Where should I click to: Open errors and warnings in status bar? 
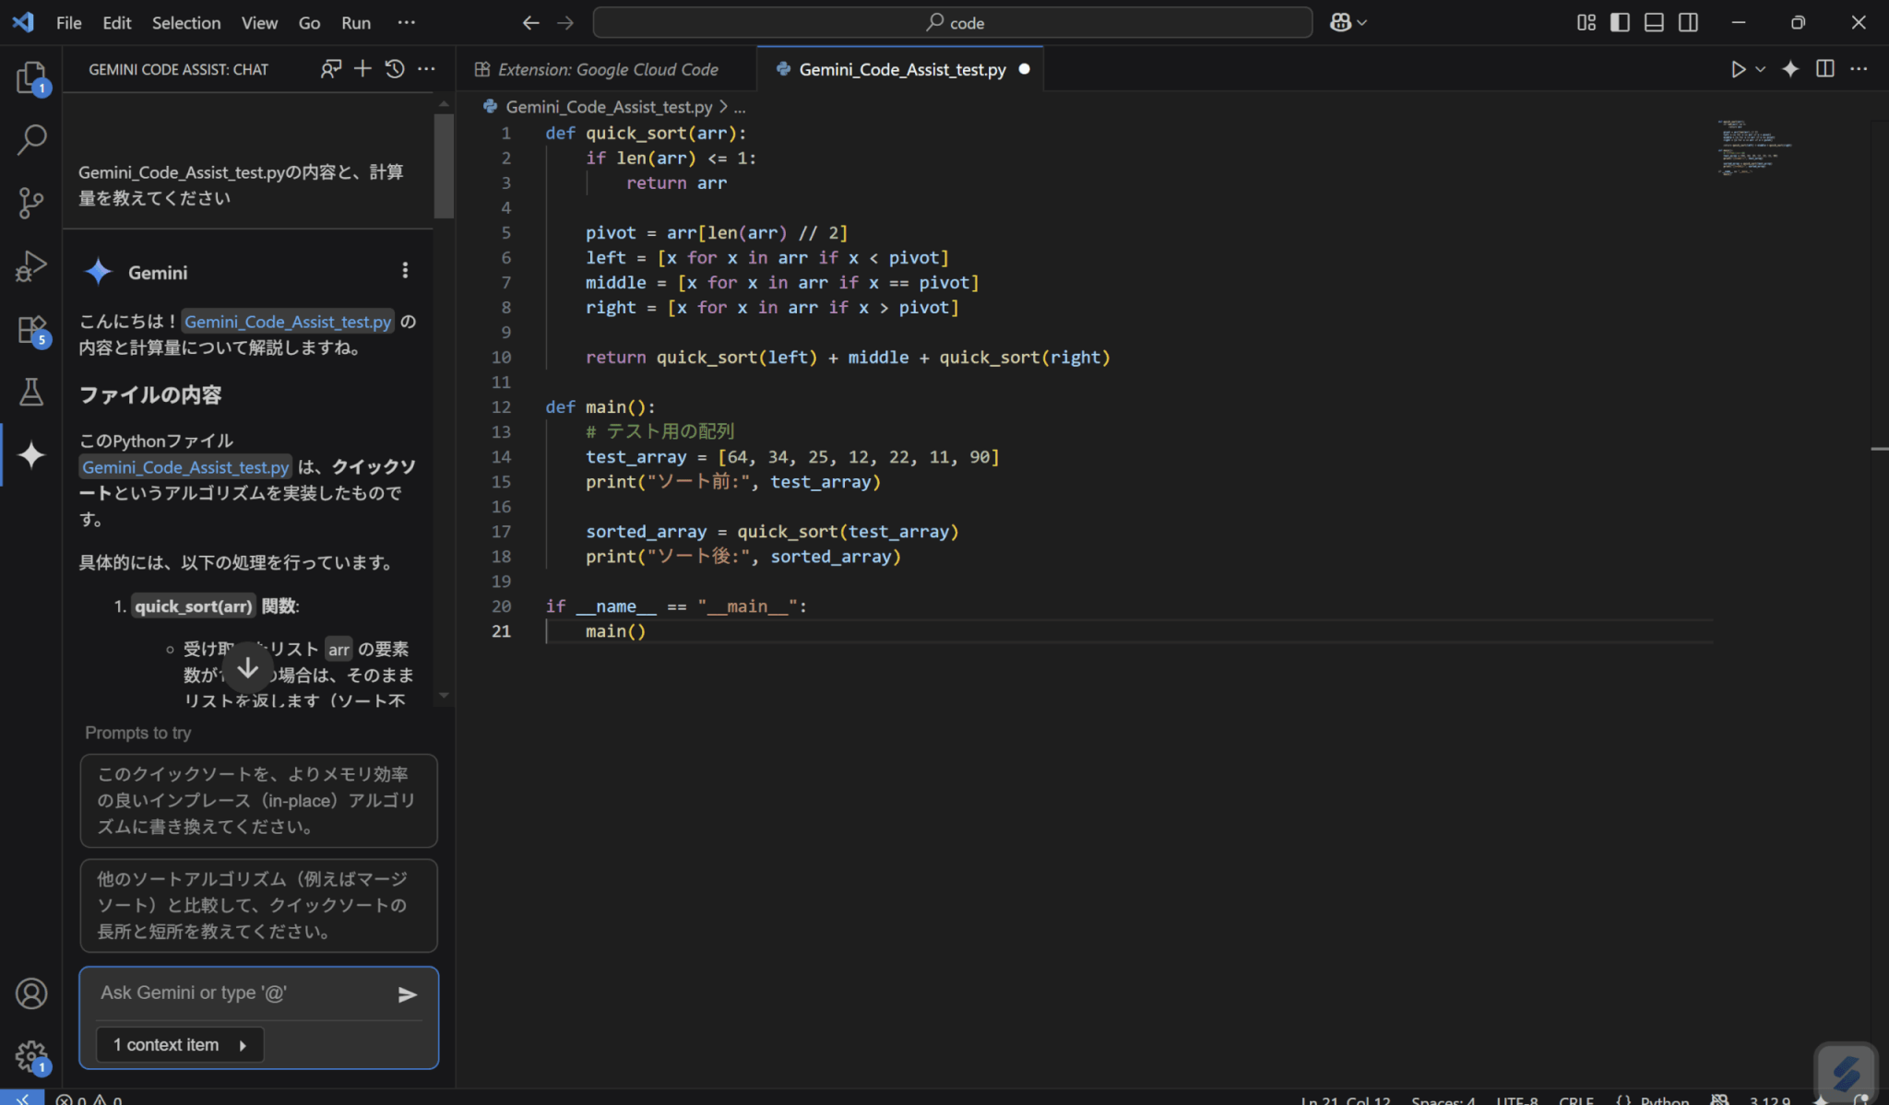pyautogui.click(x=89, y=1099)
